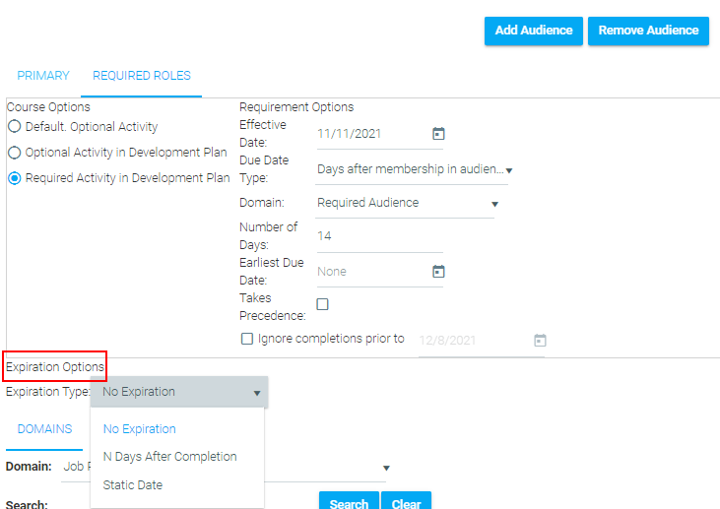Switch to the PRIMARY tab
Image resolution: width=720 pixels, height=509 pixels.
click(x=43, y=76)
